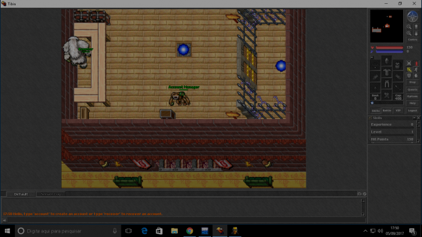
Task: Open Chrome from the taskbar
Action: (x=190, y=231)
